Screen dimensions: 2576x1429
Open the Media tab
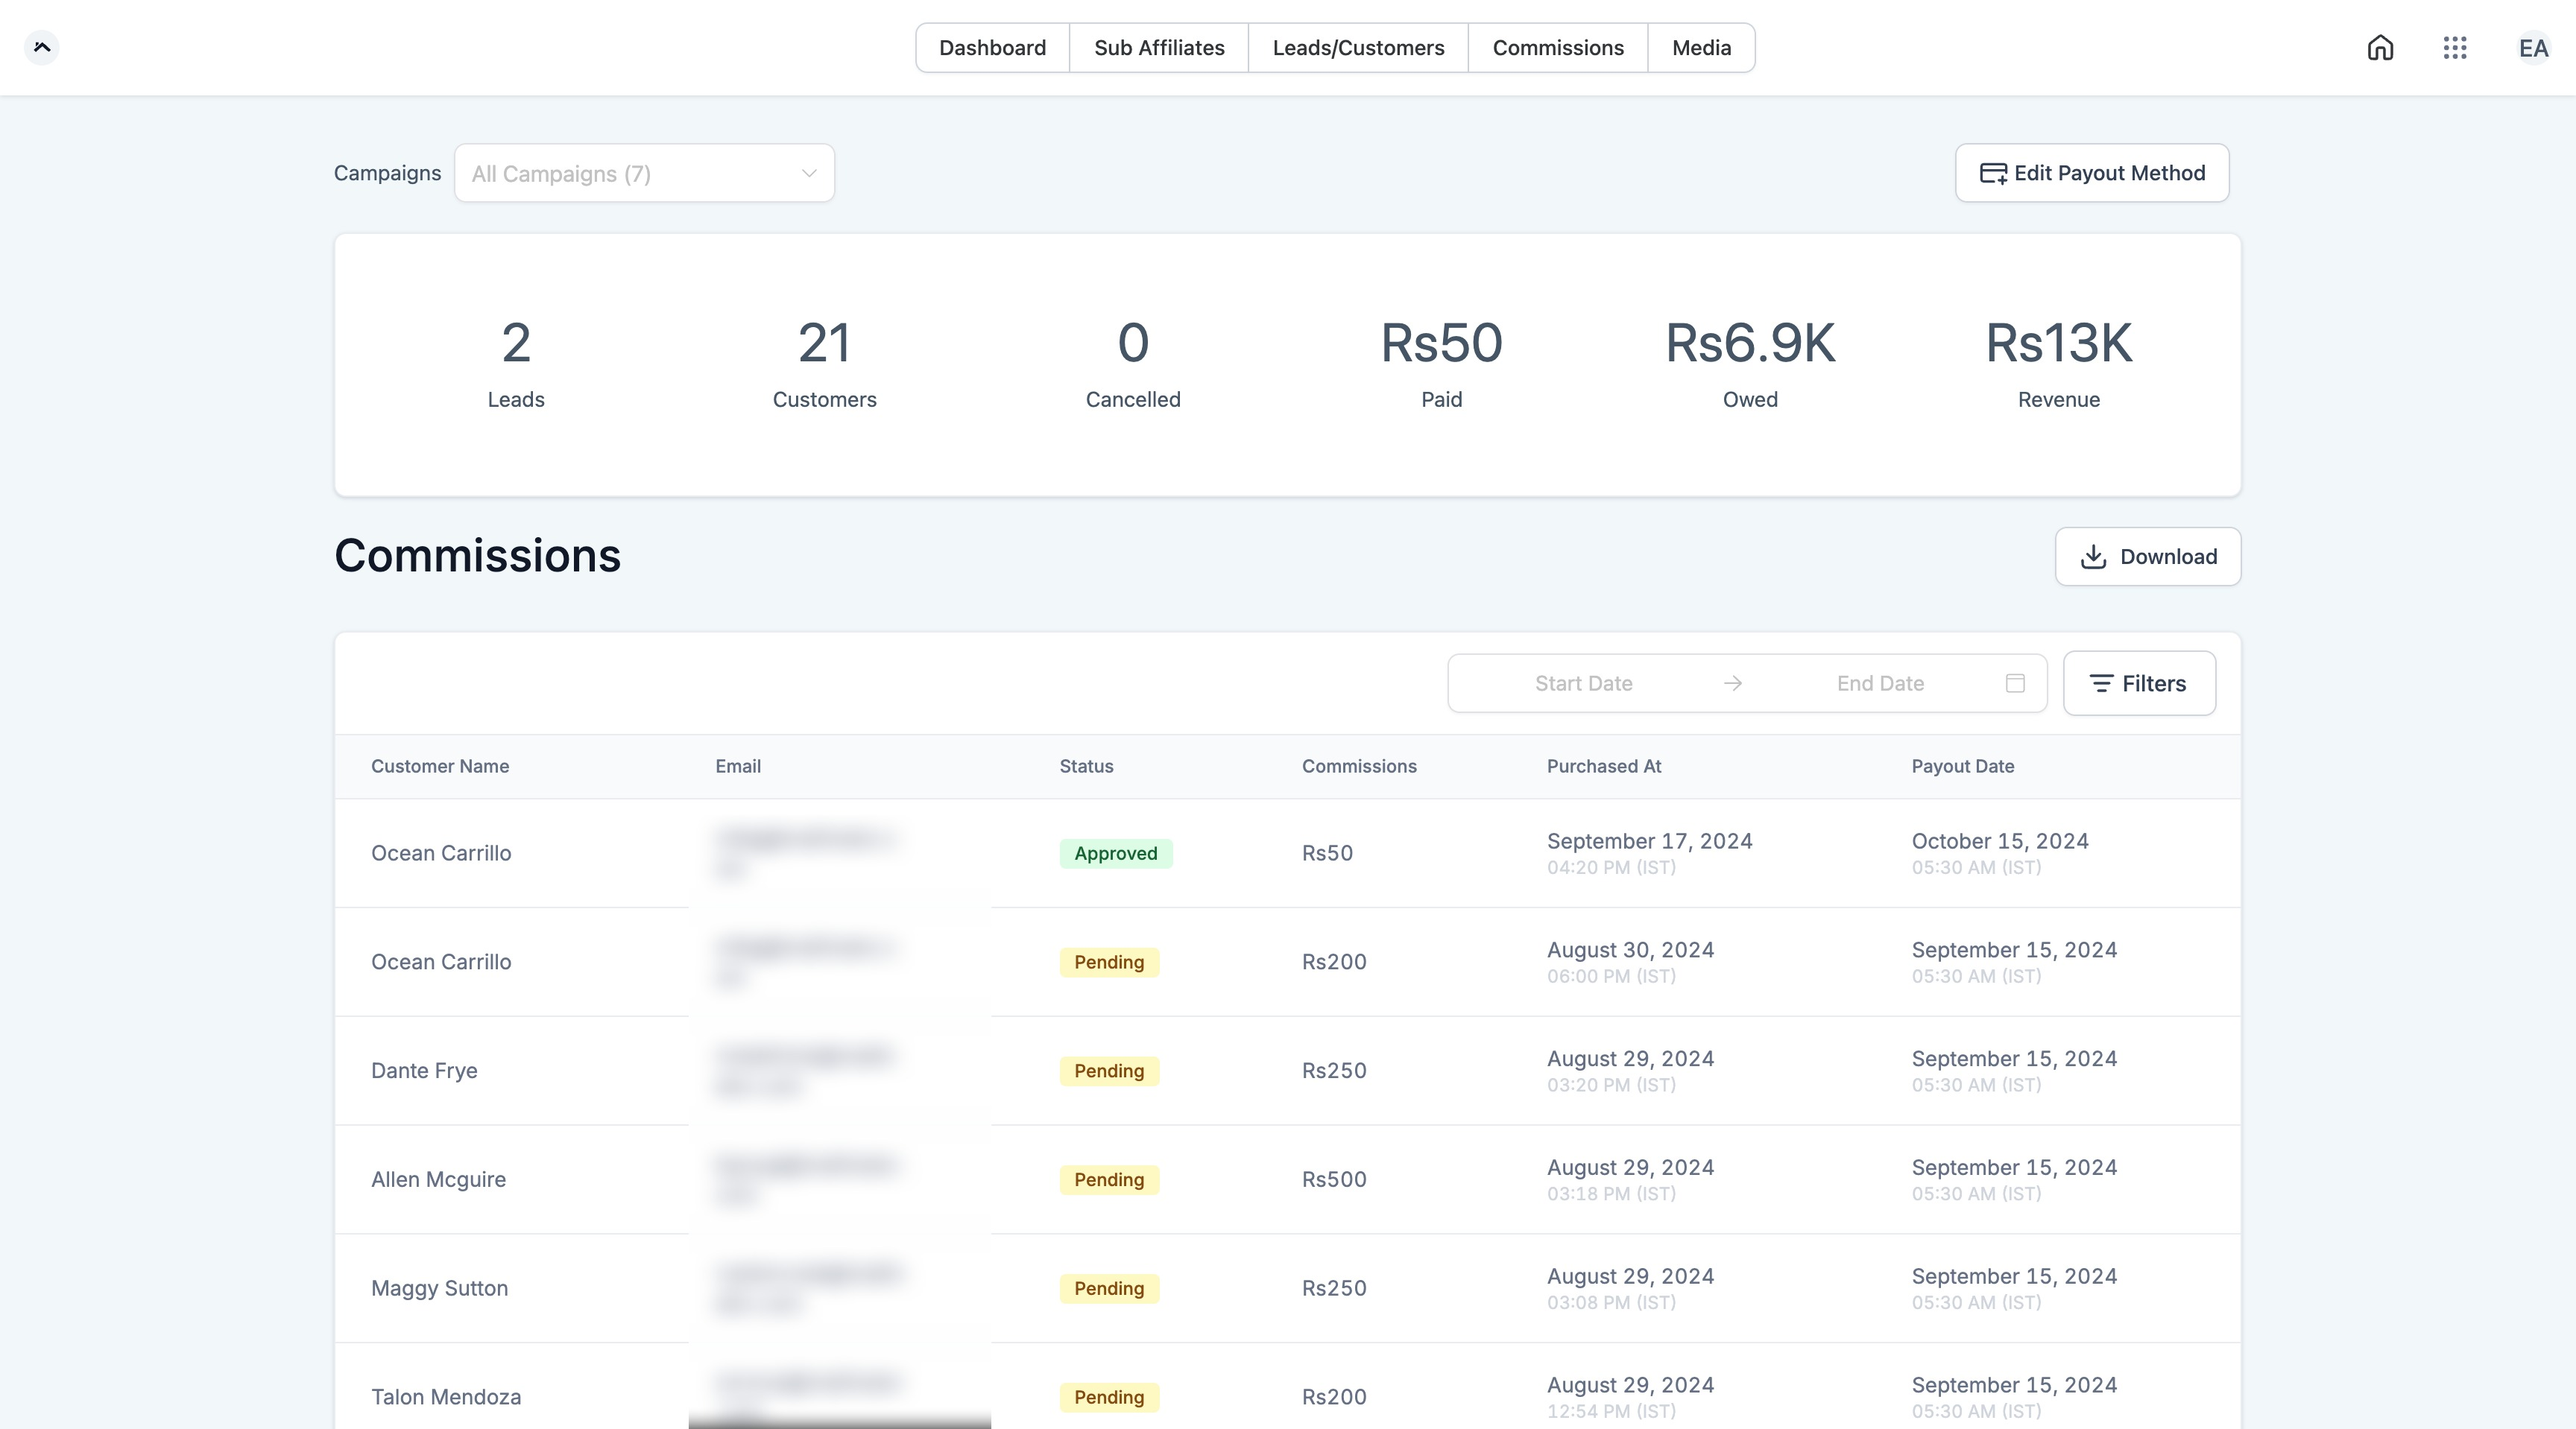click(1701, 48)
